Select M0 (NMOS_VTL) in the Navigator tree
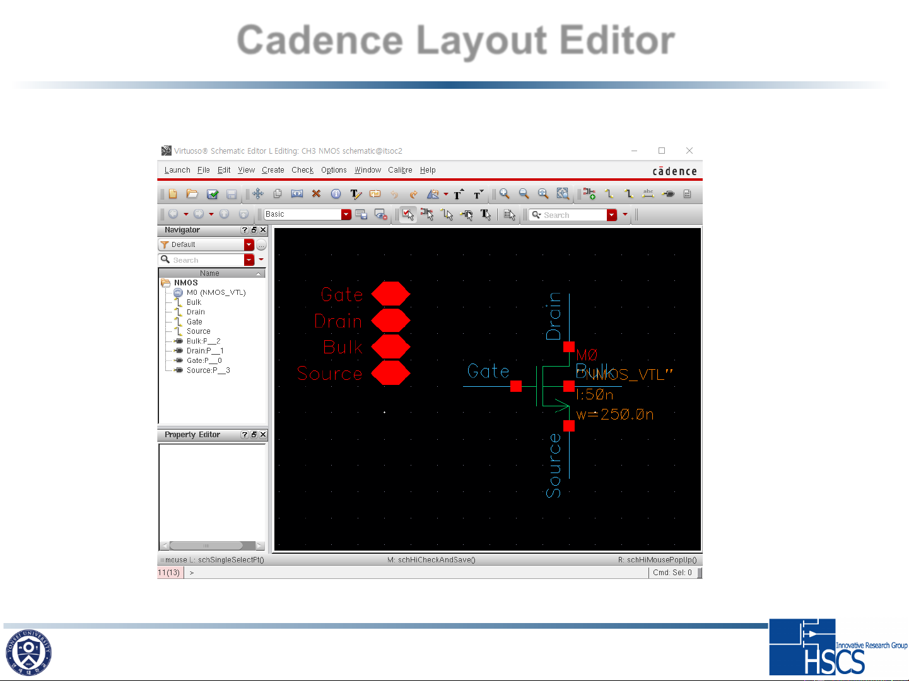The width and height of the screenshot is (909, 681). (x=216, y=292)
